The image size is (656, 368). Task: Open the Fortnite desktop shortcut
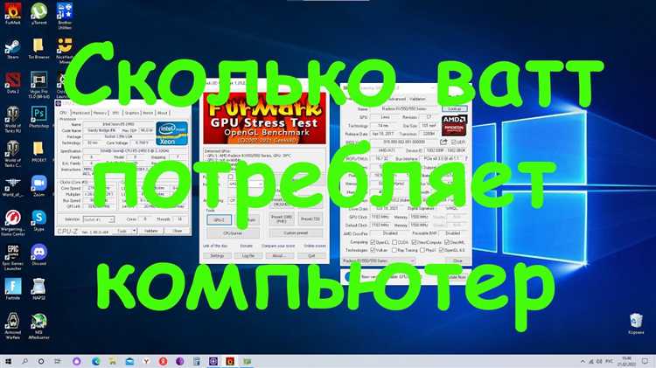tap(12, 289)
